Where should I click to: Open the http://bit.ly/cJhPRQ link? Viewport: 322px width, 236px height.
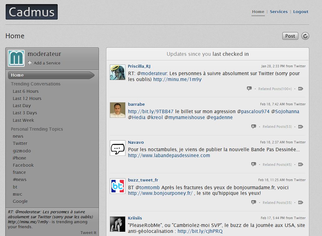click(200, 231)
